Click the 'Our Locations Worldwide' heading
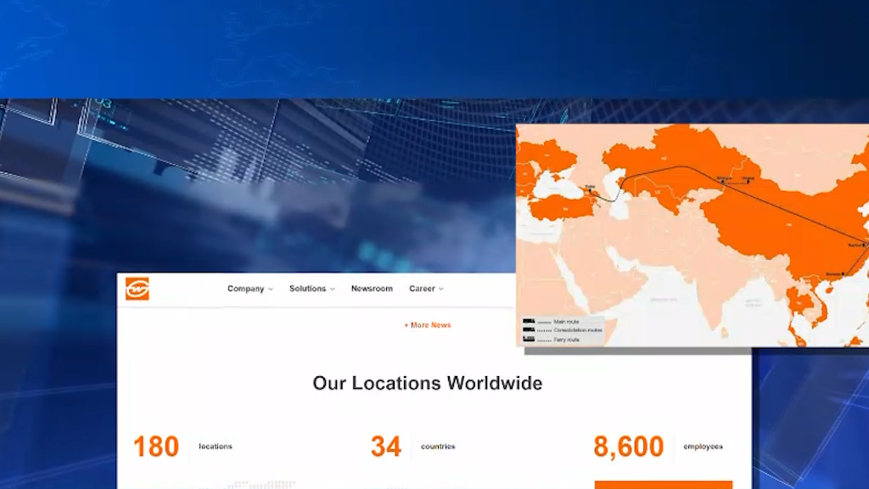 click(427, 383)
